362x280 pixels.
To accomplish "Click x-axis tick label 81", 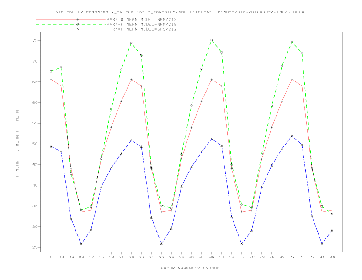I will 322,257.
